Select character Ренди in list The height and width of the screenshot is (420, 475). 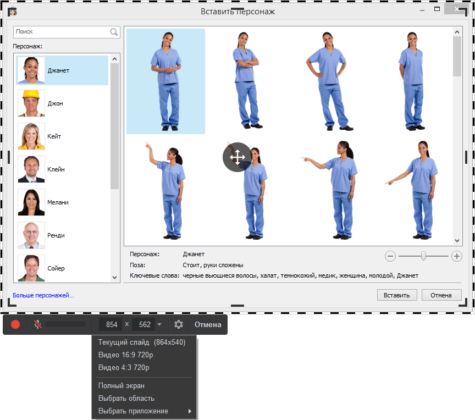62,235
